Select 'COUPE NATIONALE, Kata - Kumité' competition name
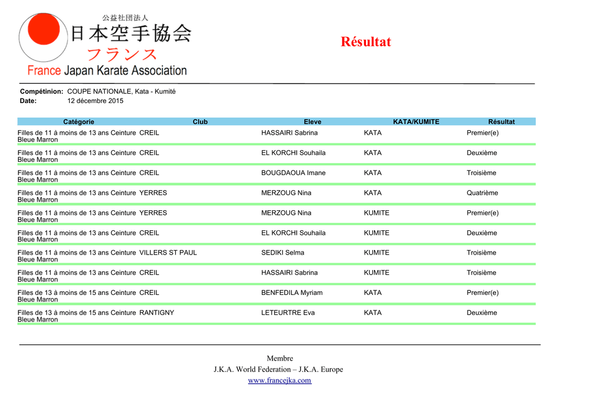This screenshot has width=590, height=417. 122,92
